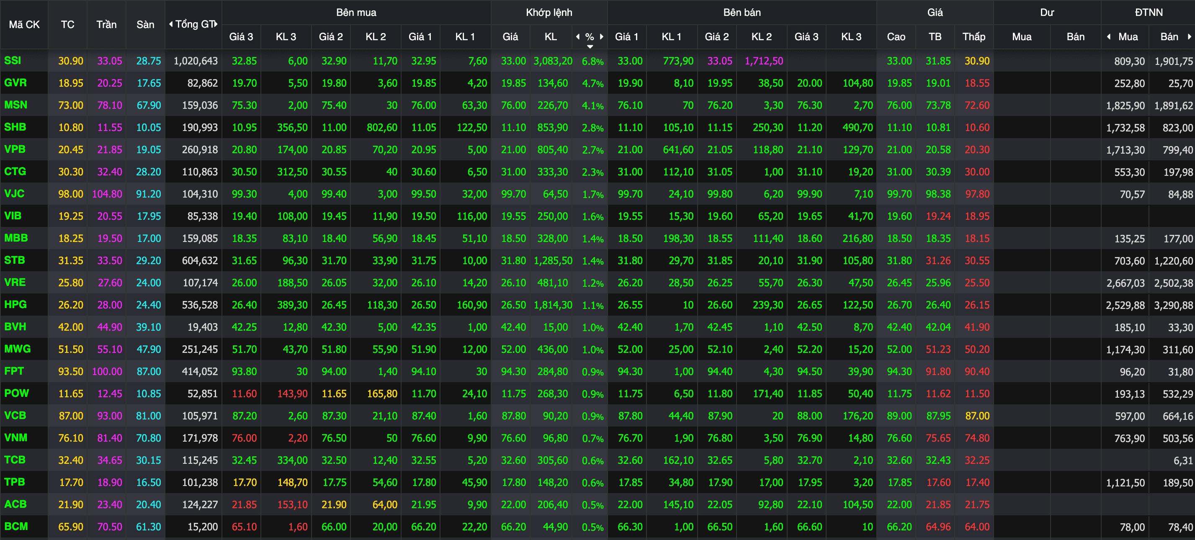Click the Dư Mua column header
The image size is (1195, 540).
click(x=1022, y=37)
